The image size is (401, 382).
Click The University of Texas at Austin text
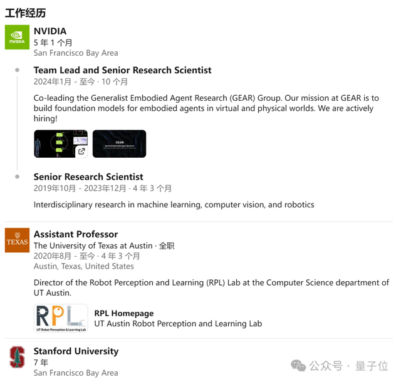pyautogui.click(x=93, y=246)
